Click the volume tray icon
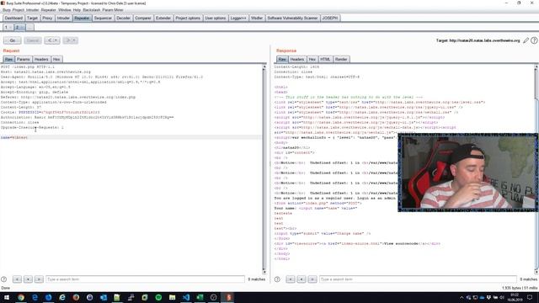The width and height of the screenshot is (539, 303). pos(502,297)
